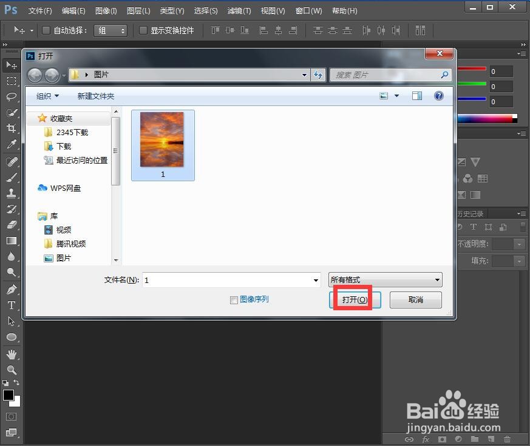Image resolution: width=530 pixels, height=446 pixels.
Task: Click the refresh icon beside address bar
Action: [318, 75]
